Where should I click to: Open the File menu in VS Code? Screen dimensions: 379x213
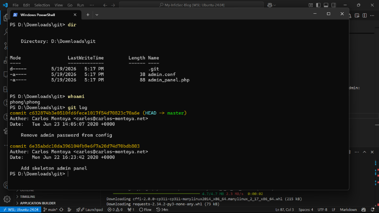(x=16, y=5)
